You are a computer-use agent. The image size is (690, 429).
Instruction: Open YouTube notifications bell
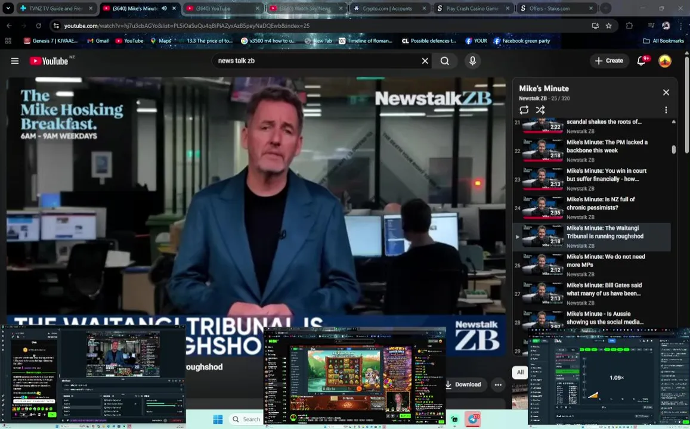(642, 61)
